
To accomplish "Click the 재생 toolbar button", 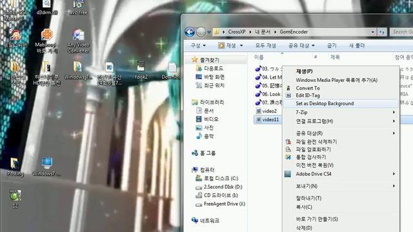I will coord(227,46).
